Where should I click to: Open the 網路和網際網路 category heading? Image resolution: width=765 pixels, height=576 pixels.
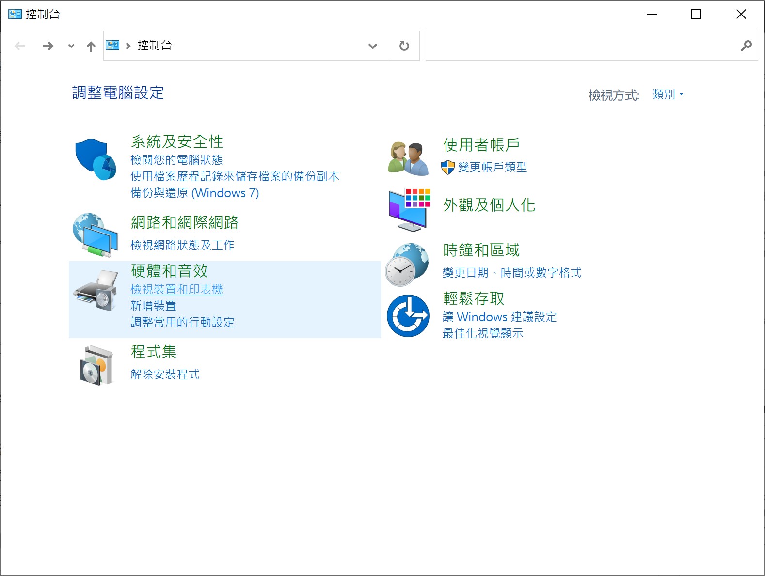coord(185,222)
